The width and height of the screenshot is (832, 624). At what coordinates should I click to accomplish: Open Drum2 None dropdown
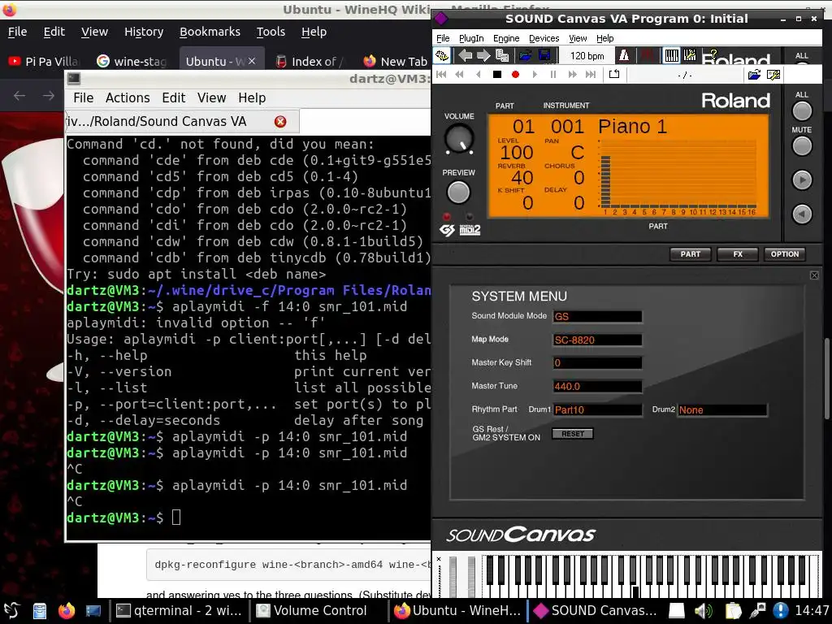721,409
